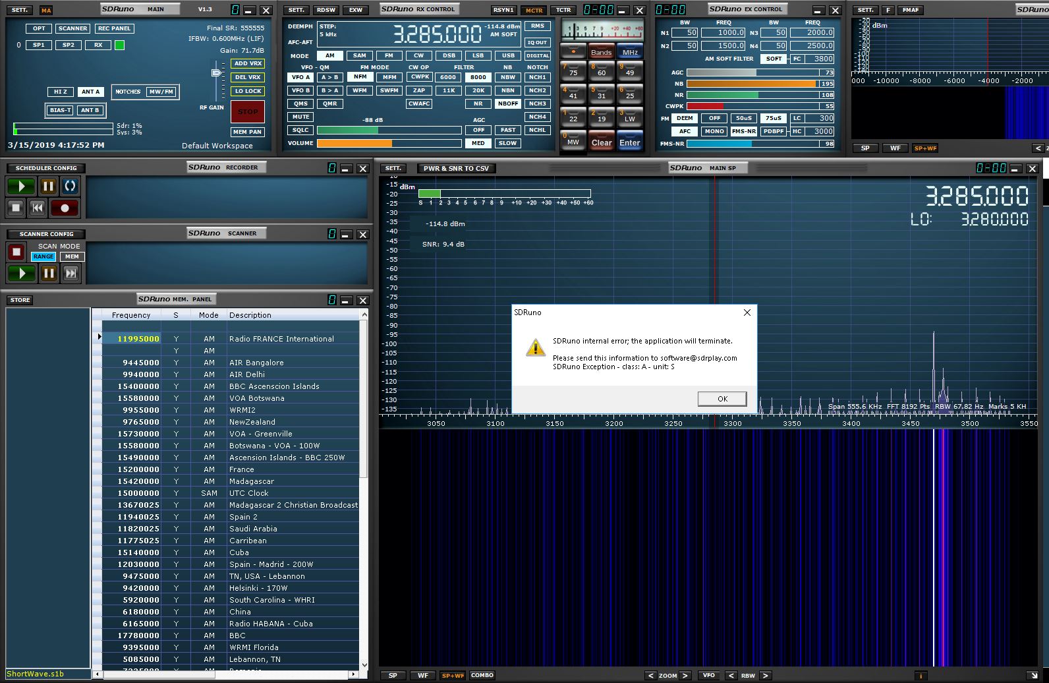This screenshot has height=683, width=1049.
Task: Click the Clear key on the frequency keypad
Action: point(602,142)
